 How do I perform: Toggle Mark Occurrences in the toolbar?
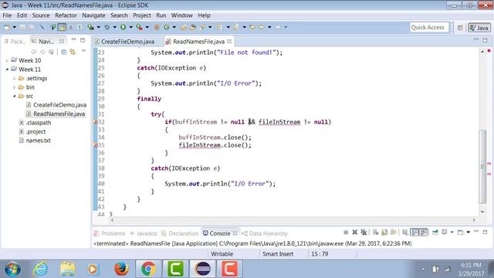pos(62,28)
